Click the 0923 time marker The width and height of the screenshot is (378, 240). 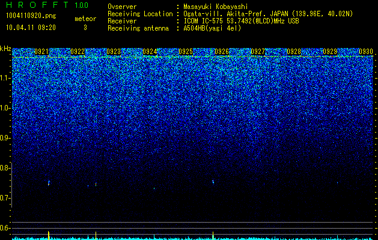point(114,52)
